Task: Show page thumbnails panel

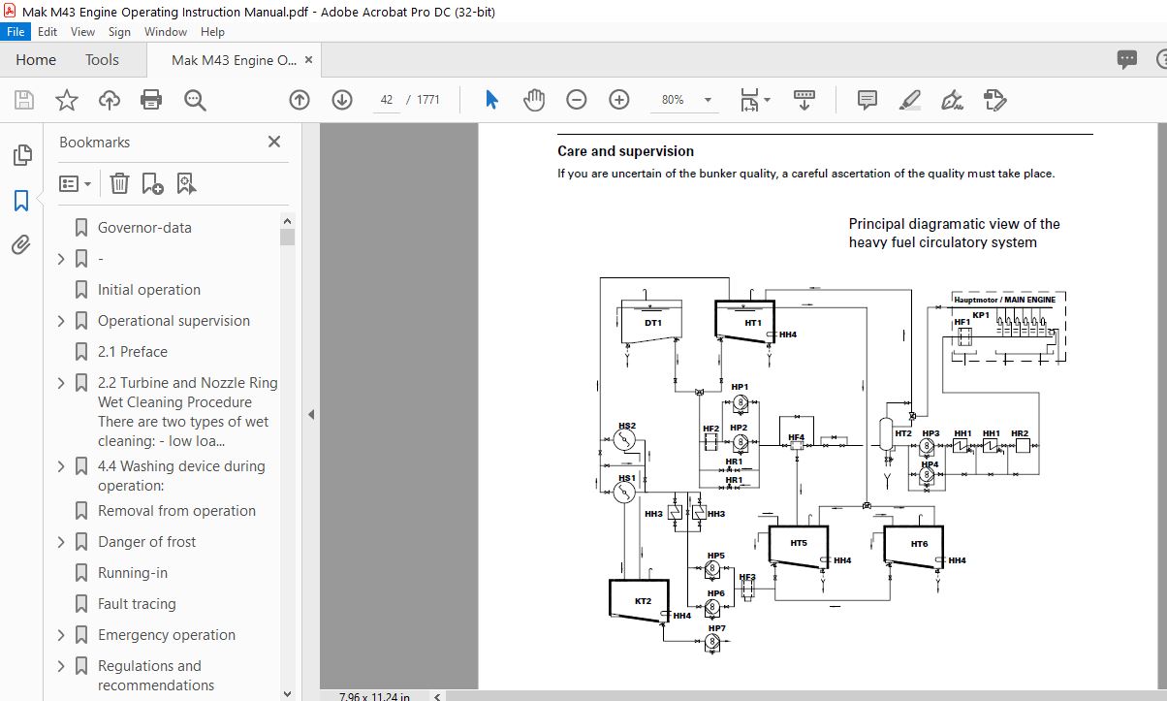Action: coord(21,155)
